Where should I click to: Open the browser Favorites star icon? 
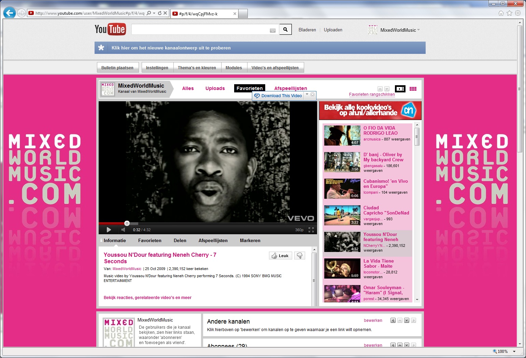click(x=509, y=13)
